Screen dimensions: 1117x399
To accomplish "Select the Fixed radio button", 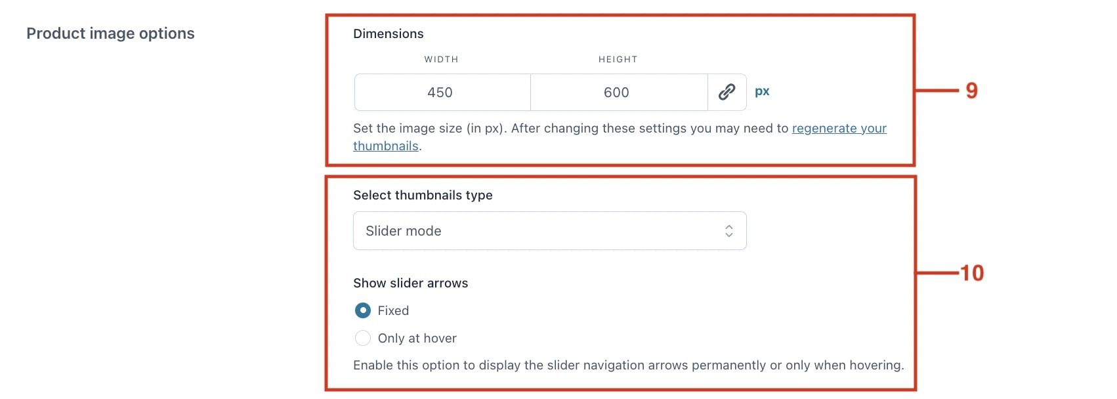I will (x=363, y=310).
